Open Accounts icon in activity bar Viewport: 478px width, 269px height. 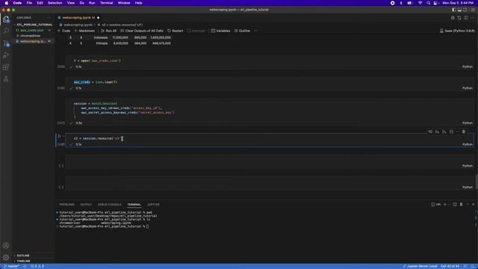click(x=6, y=246)
